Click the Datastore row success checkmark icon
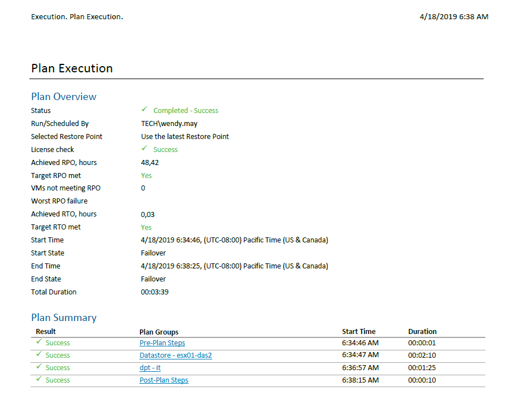 click(x=39, y=354)
